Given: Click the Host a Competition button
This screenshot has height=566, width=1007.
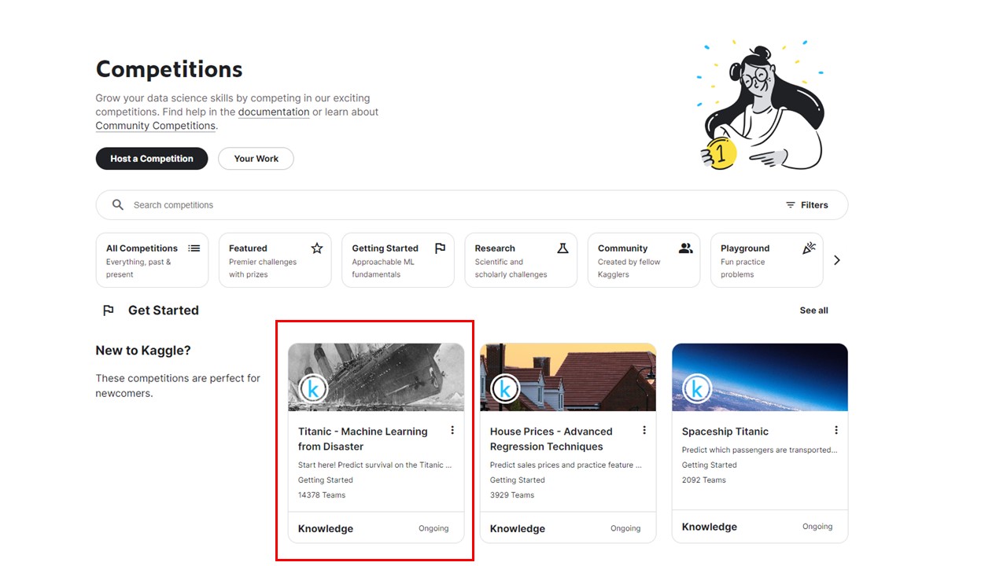Looking at the screenshot, I should click(151, 158).
